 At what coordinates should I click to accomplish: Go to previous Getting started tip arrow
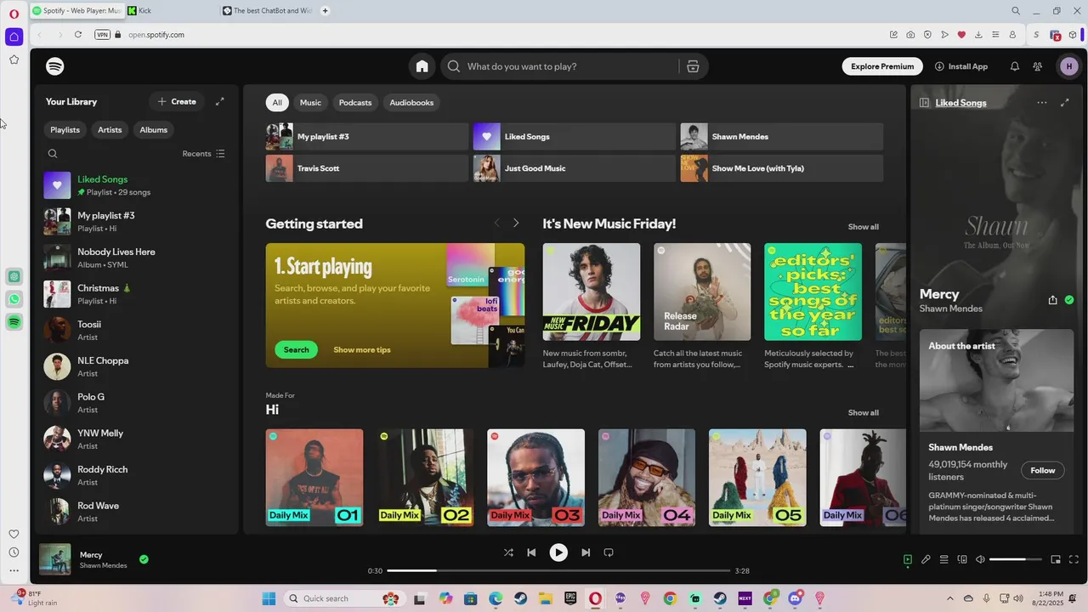(497, 223)
